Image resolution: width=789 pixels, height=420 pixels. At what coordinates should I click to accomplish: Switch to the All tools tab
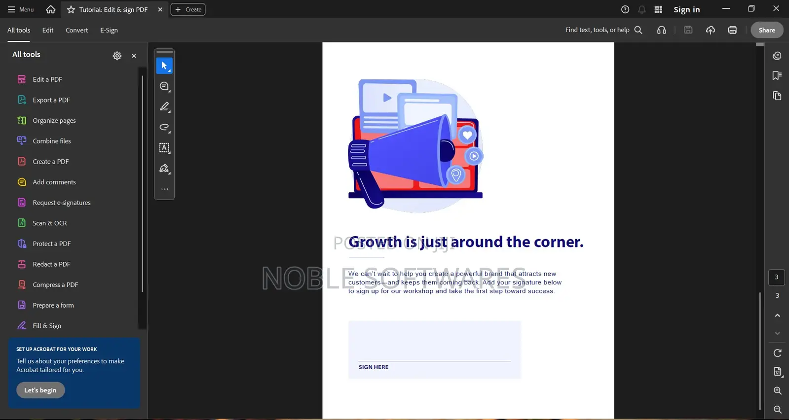pos(19,30)
